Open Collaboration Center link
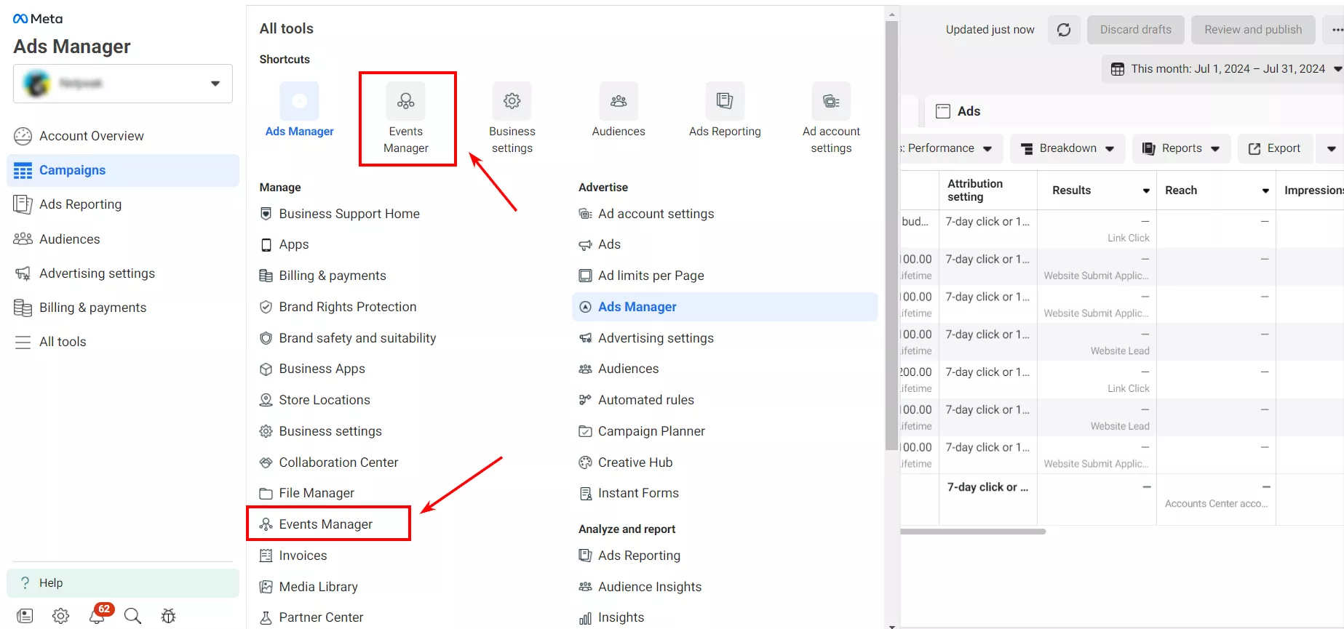The width and height of the screenshot is (1344, 629). click(338, 462)
